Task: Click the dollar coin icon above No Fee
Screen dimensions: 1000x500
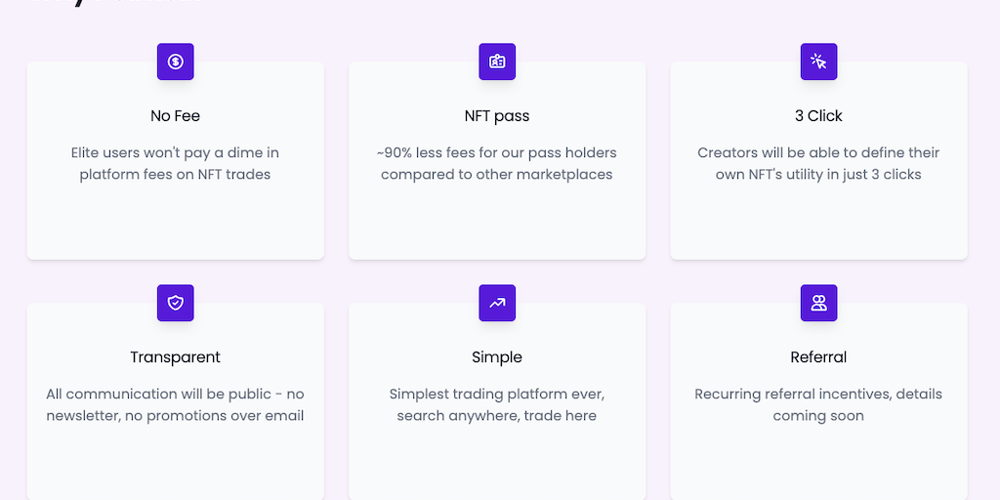Action: click(x=176, y=62)
